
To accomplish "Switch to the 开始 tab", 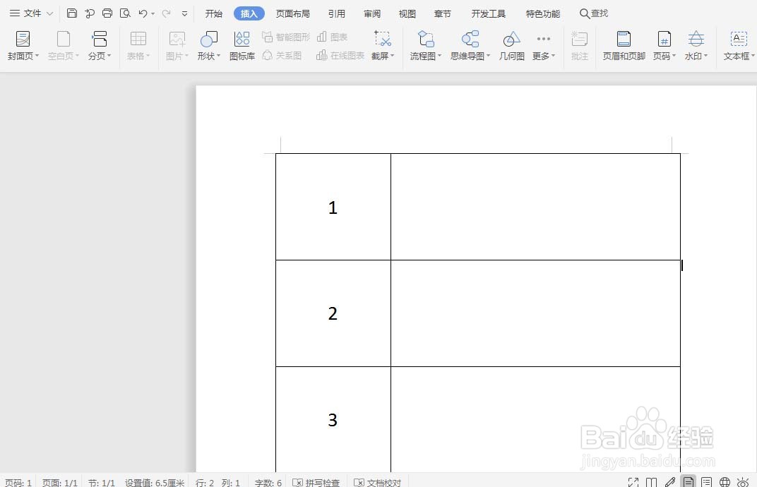I will point(213,14).
